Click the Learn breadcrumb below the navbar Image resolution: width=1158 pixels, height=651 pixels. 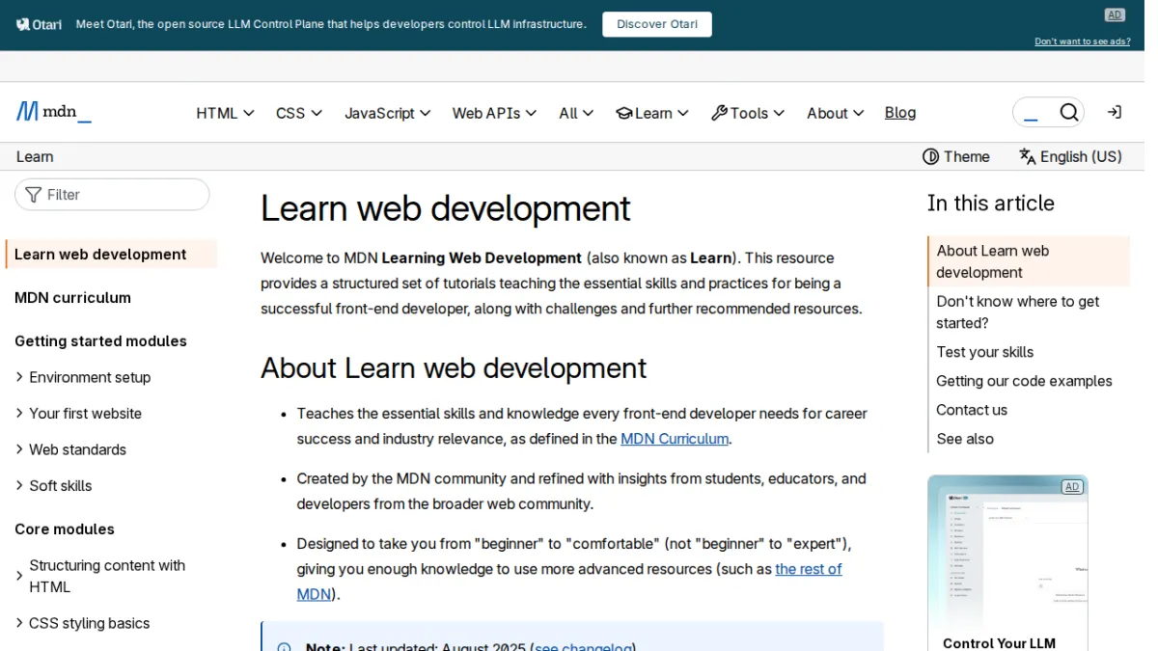(35, 156)
